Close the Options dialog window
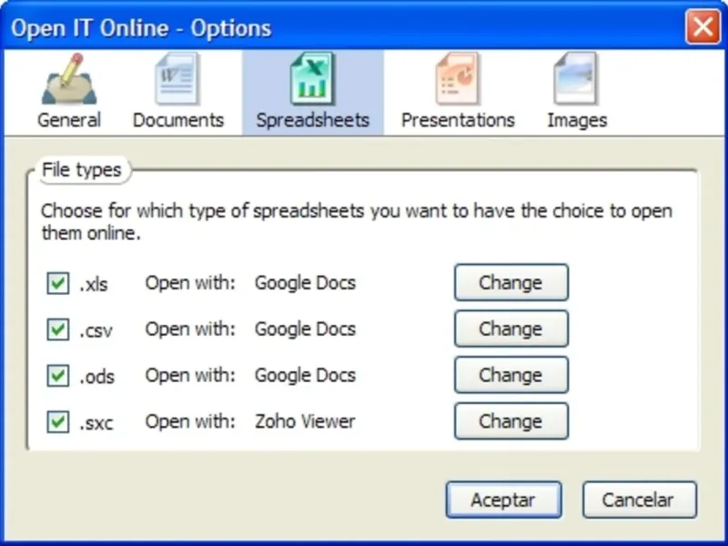 point(703,27)
